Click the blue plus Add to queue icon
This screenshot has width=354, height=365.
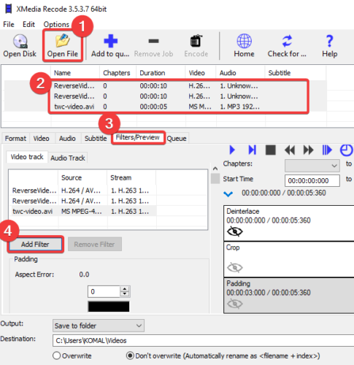pos(111,41)
